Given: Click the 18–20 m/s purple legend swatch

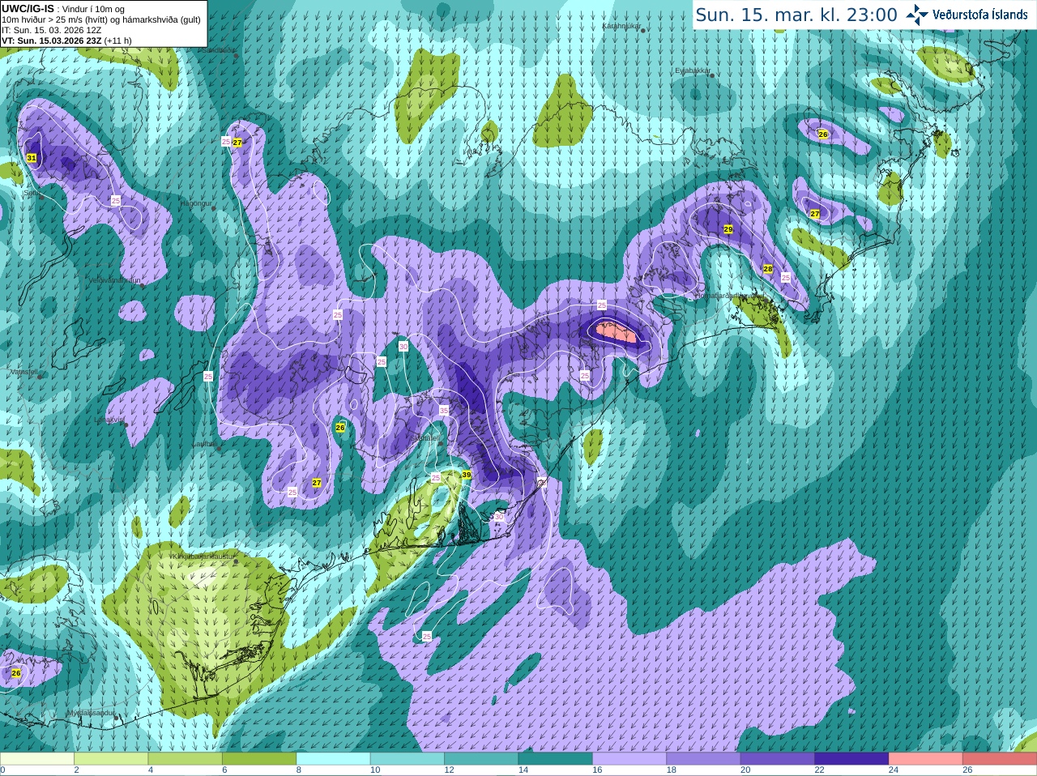Looking at the screenshot, I should (703, 759).
